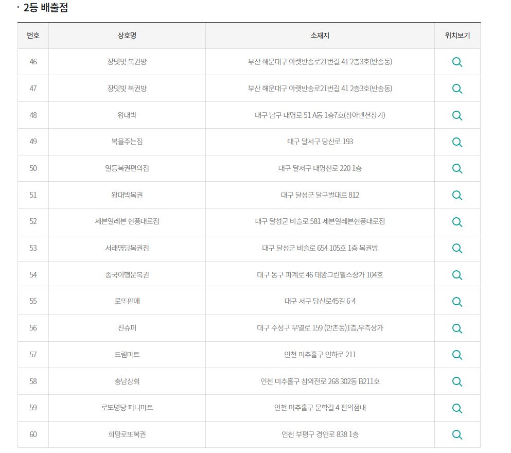Select address 대구 달성군 달구벌대로 812
This screenshot has width=511, height=453.
[320, 195]
